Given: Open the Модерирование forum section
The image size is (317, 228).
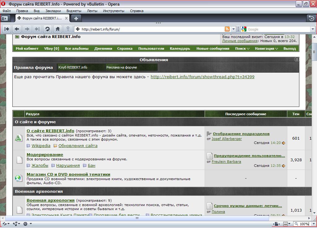Looking at the screenshot, I should [45, 154].
